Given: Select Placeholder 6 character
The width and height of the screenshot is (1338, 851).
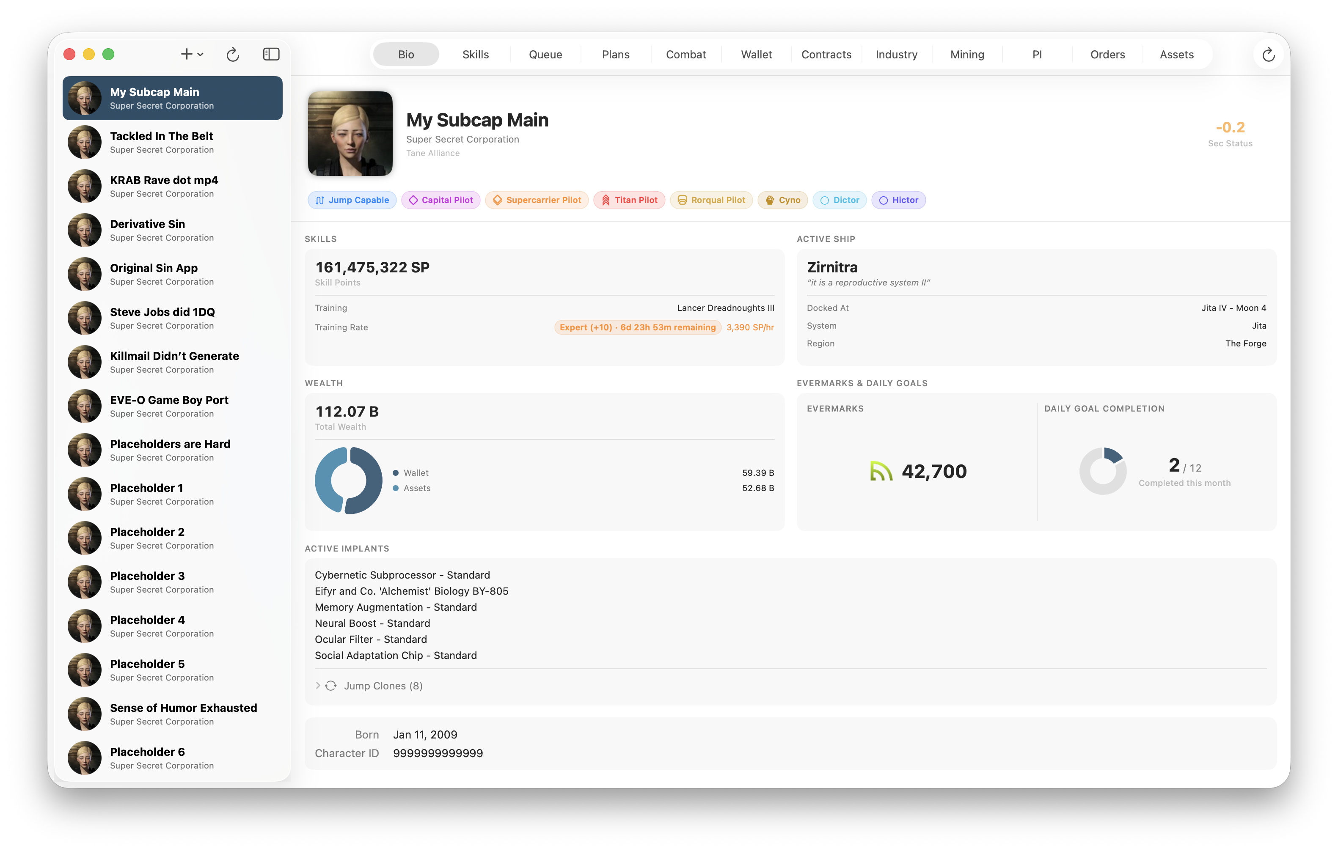Looking at the screenshot, I should [x=172, y=758].
